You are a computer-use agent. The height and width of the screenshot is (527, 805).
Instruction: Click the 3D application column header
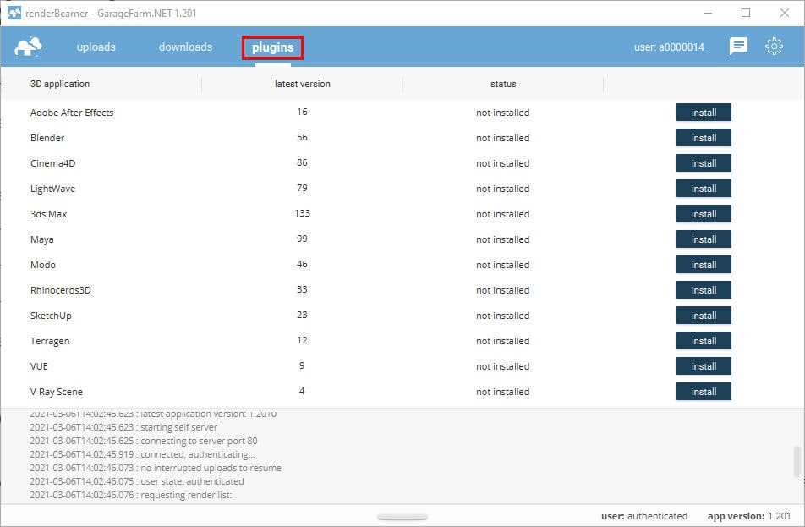tap(59, 84)
